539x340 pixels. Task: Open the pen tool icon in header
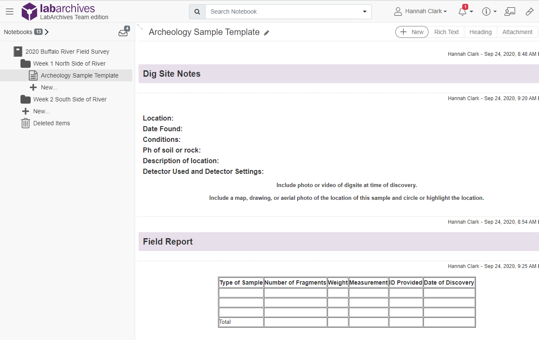pos(530,12)
